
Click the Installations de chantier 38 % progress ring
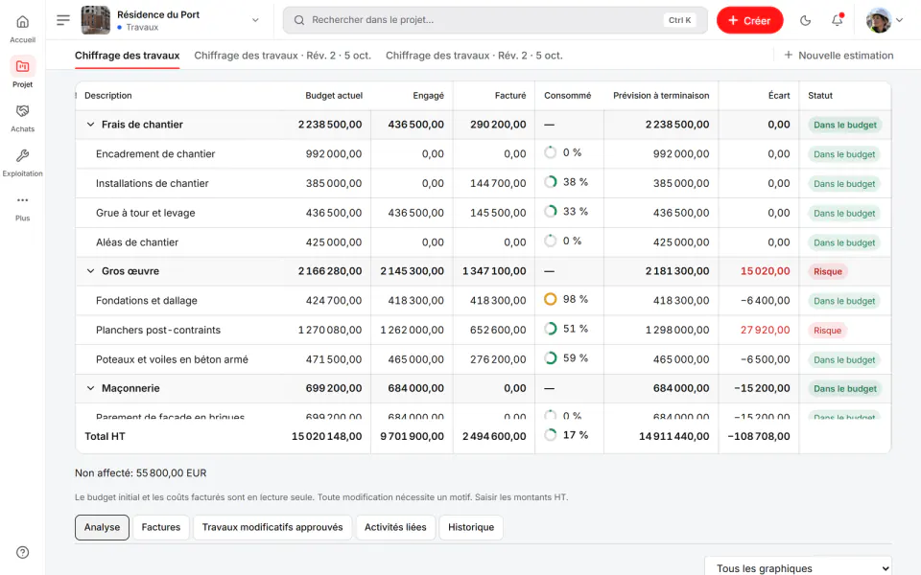[551, 182]
